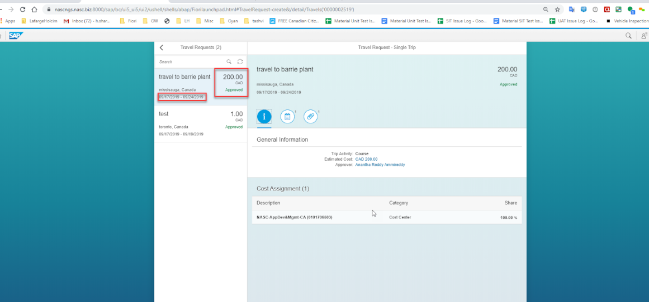Image resolution: width=649 pixels, height=302 pixels.
Task: Click 'Cost Assignment (1)' heading
Action: (283, 188)
